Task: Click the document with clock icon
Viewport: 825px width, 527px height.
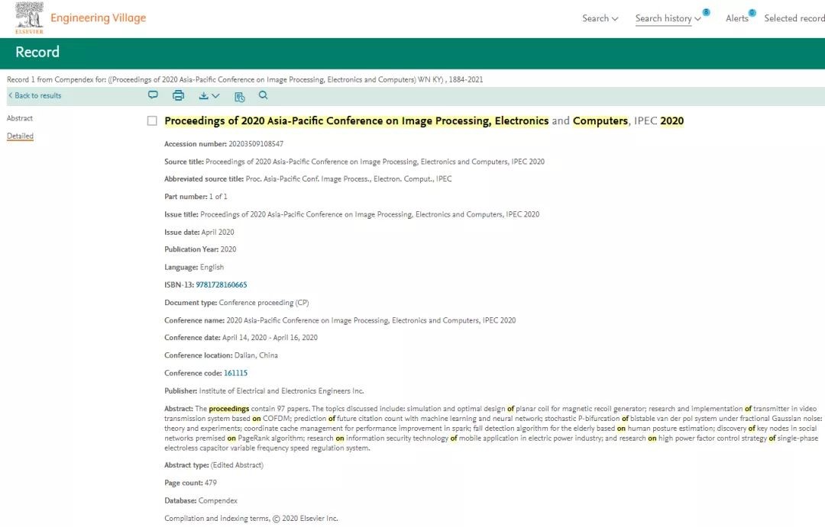Action: coord(239,96)
